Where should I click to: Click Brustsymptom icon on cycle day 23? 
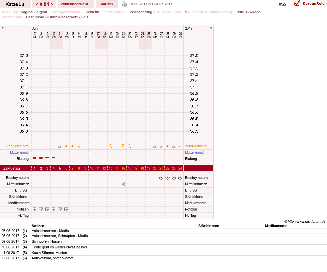point(174,178)
